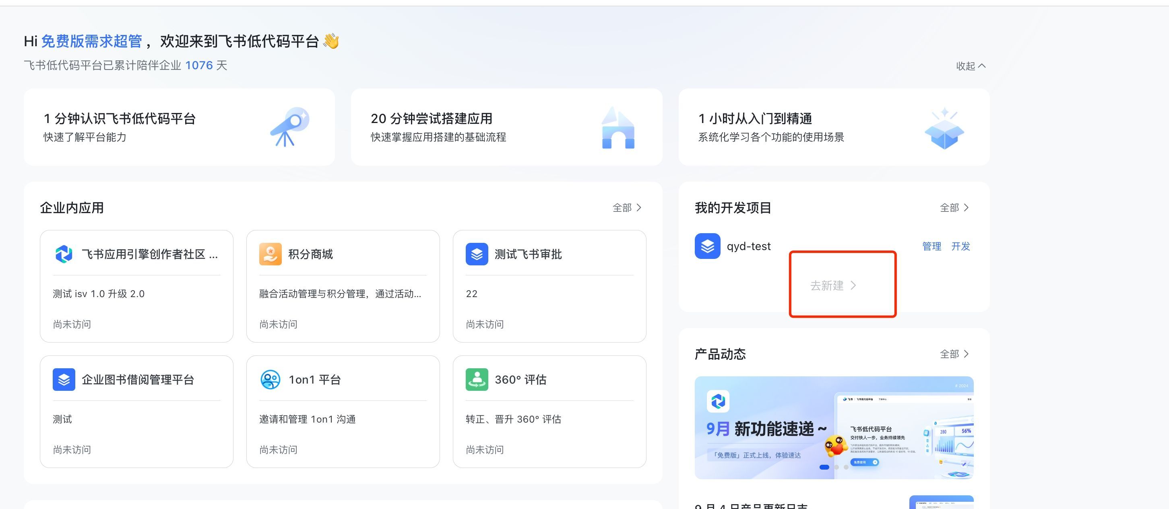Click the open box icon
This screenshot has width=1169, height=509.
[x=944, y=128]
